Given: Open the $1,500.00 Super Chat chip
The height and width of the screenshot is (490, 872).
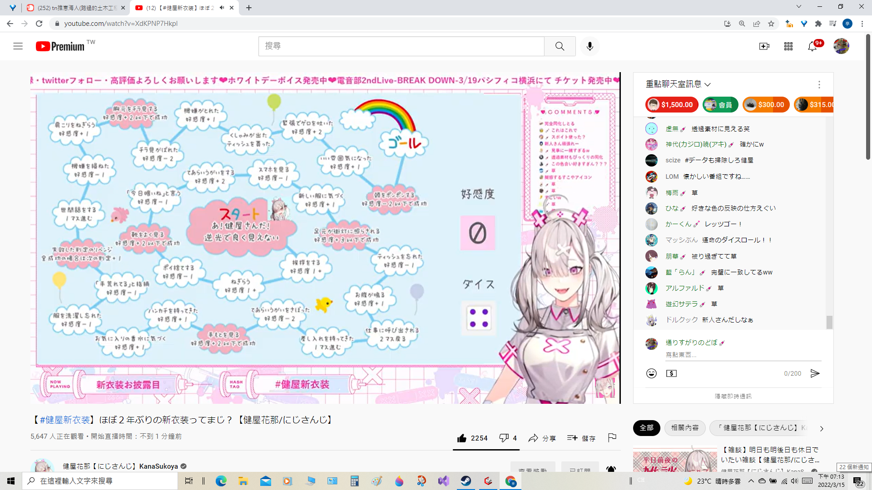Looking at the screenshot, I should 671,105.
